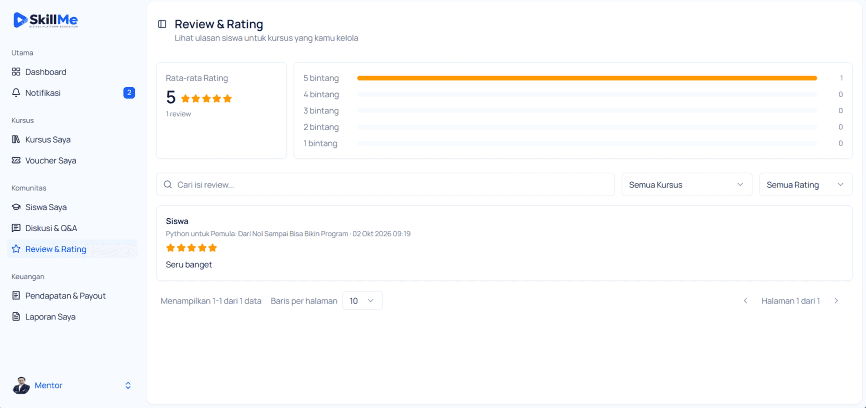The height and width of the screenshot is (408, 866).
Task: Open Siswa Saya page
Action: 72,207
